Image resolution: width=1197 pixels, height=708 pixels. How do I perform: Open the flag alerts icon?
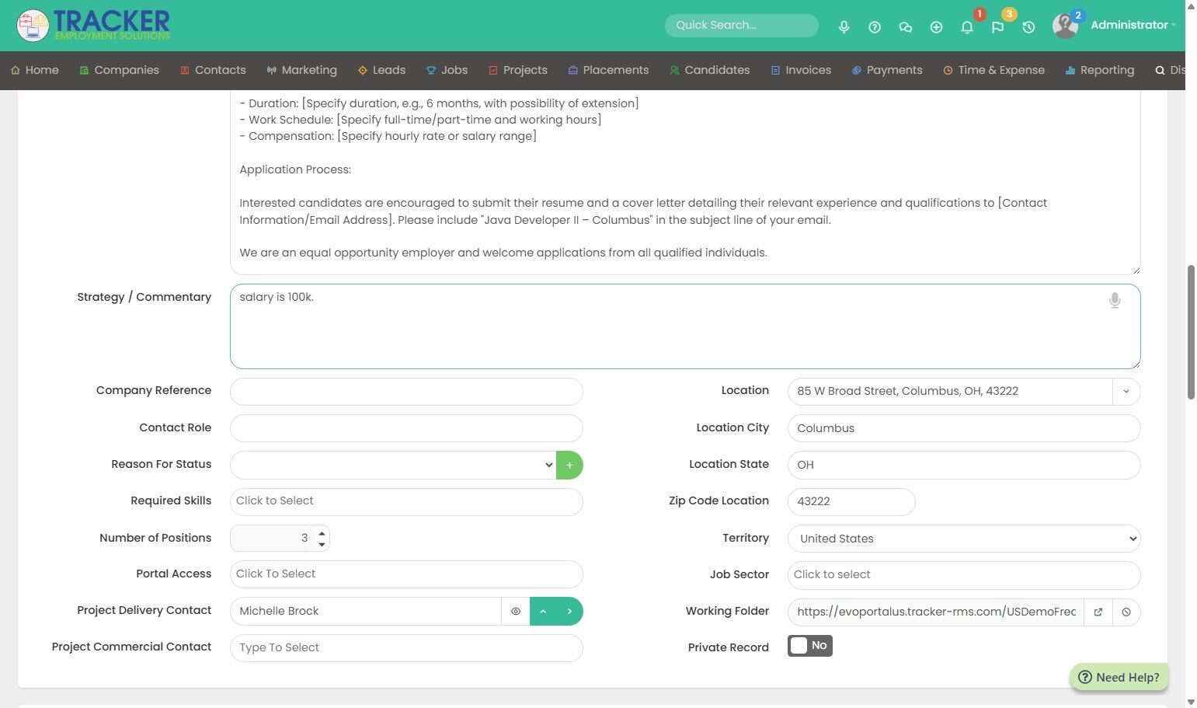(x=997, y=26)
